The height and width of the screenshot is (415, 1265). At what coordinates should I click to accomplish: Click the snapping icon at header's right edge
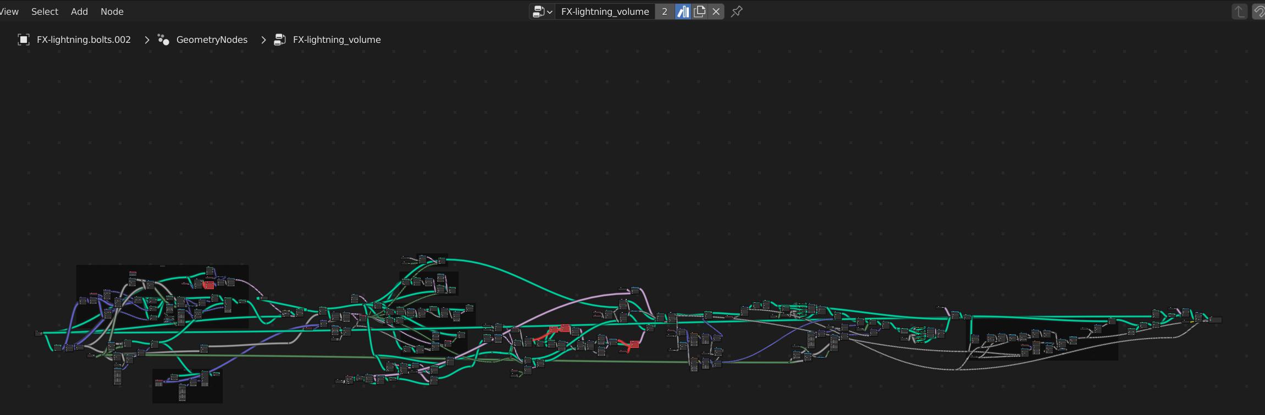1258,12
